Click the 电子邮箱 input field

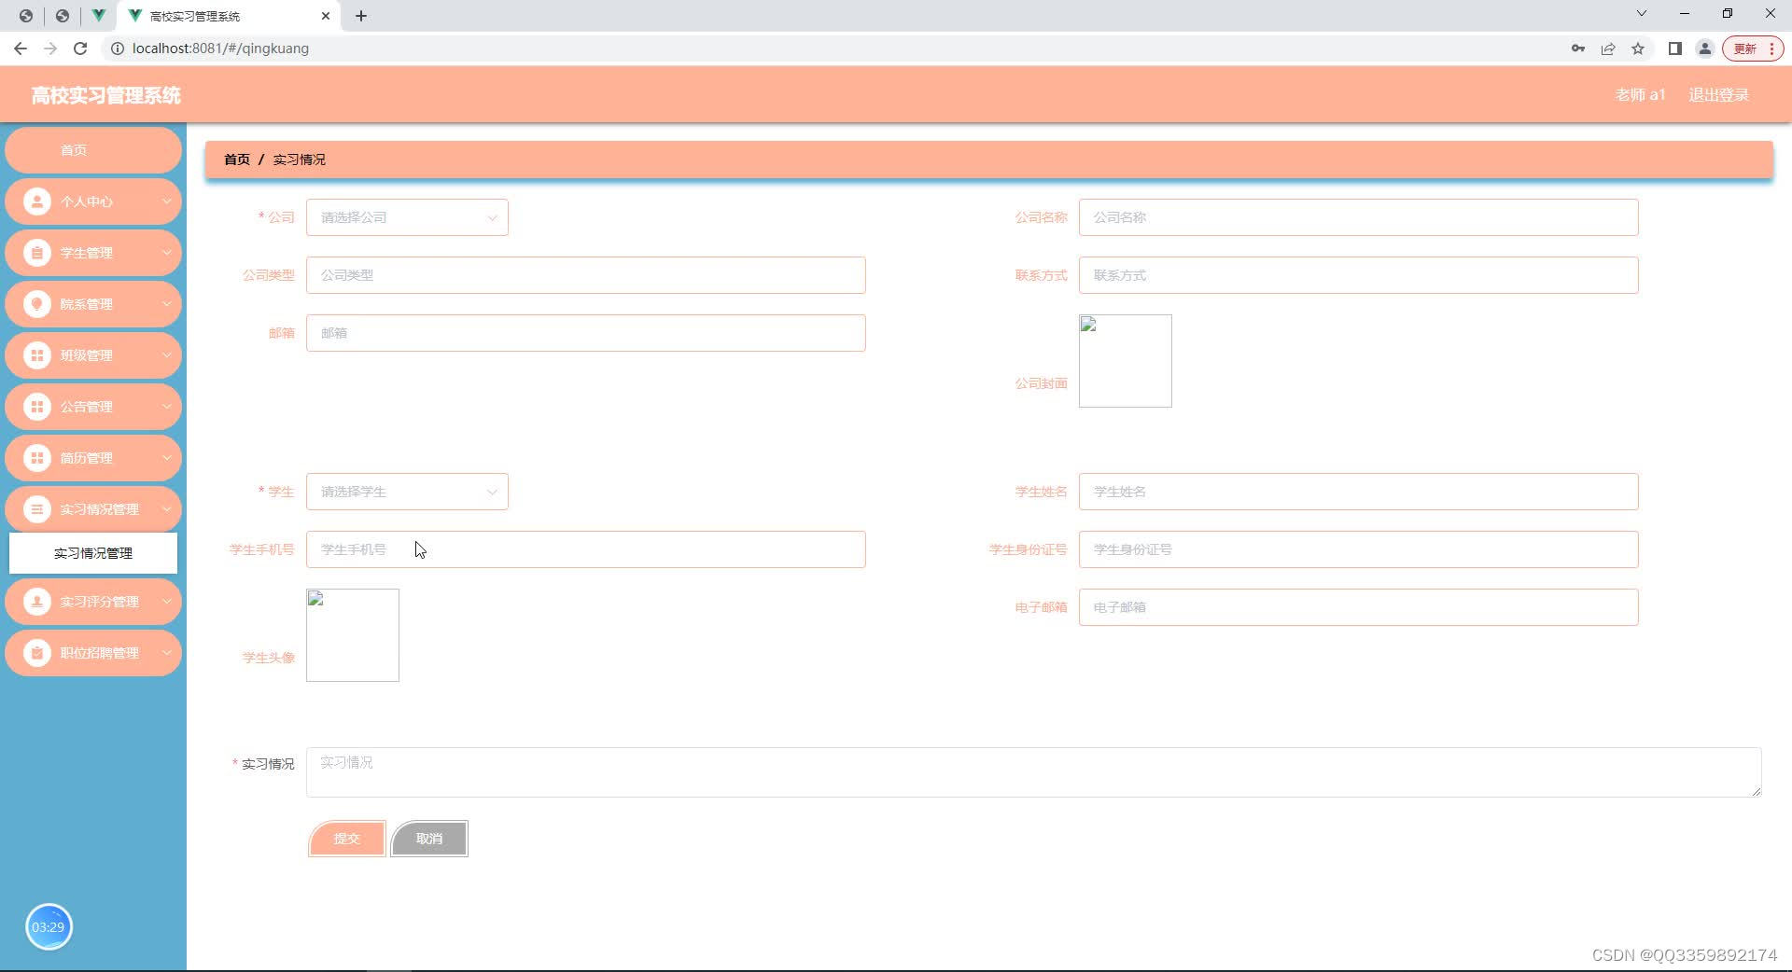pos(1358,607)
